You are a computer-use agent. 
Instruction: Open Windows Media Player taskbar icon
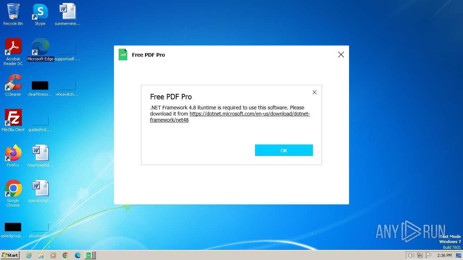coord(53,255)
